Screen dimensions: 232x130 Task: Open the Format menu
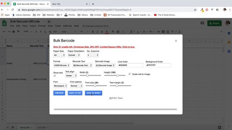click(42, 26)
